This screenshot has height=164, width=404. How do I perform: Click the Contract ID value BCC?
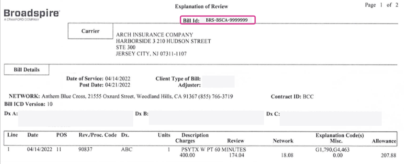(x=308, y=97)
